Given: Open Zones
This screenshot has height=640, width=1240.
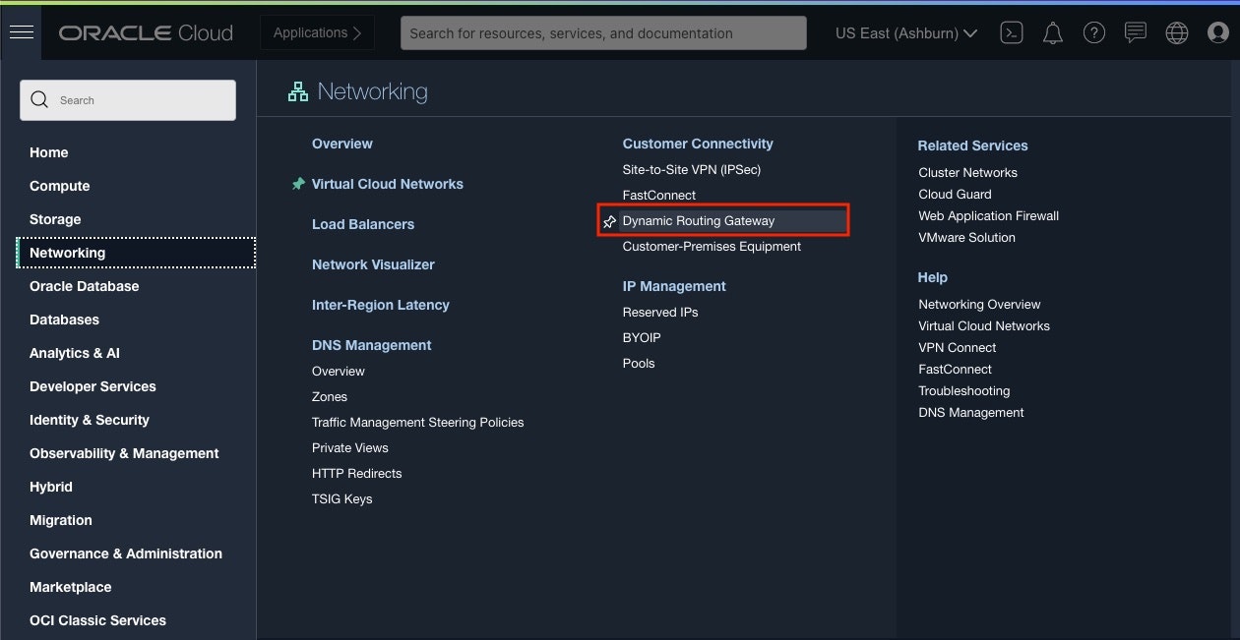Looking at the screenshot, I should (330, 396).
